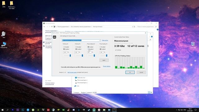This screenshot has width=199, height=112.
Task: Switch the ENG input language indicator
Action: pos(185,110)
